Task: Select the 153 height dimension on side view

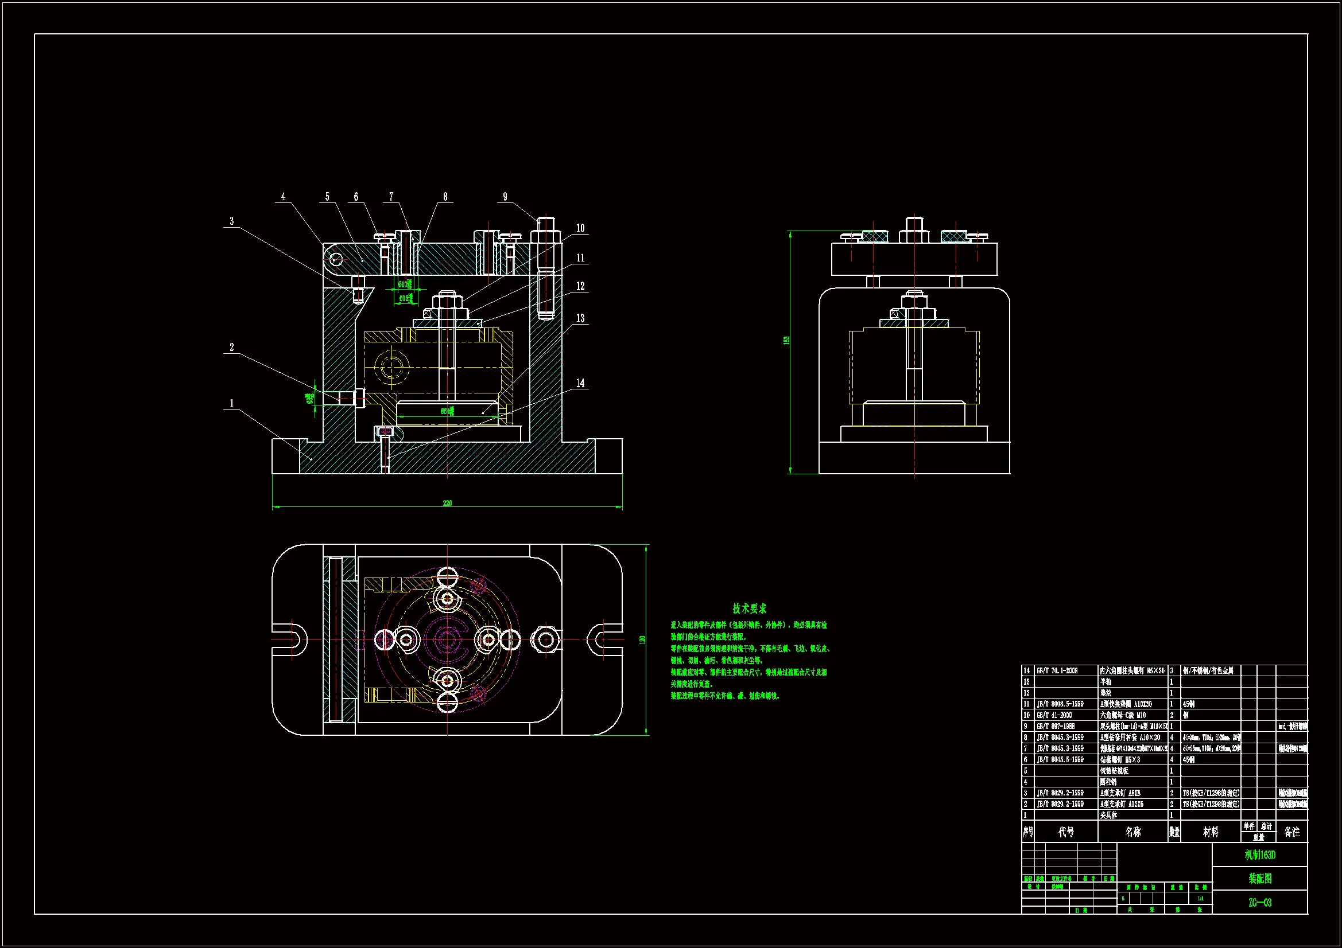Action: coord(787,340)
